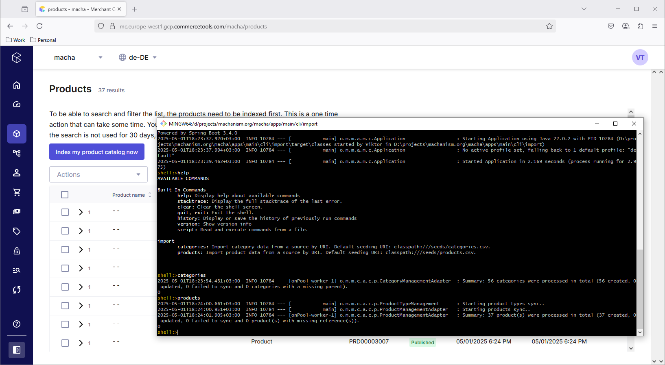
Task: Click the VT user avatar
Action: [x=640, y=57]
